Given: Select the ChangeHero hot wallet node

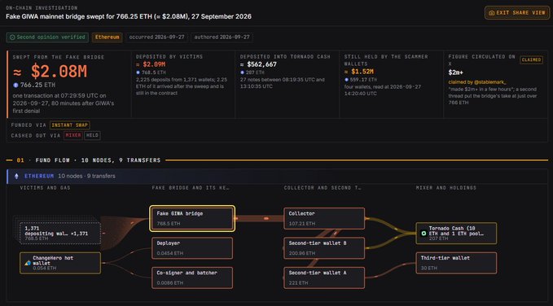Looking at the screenshot, I should tap(60, 263).
